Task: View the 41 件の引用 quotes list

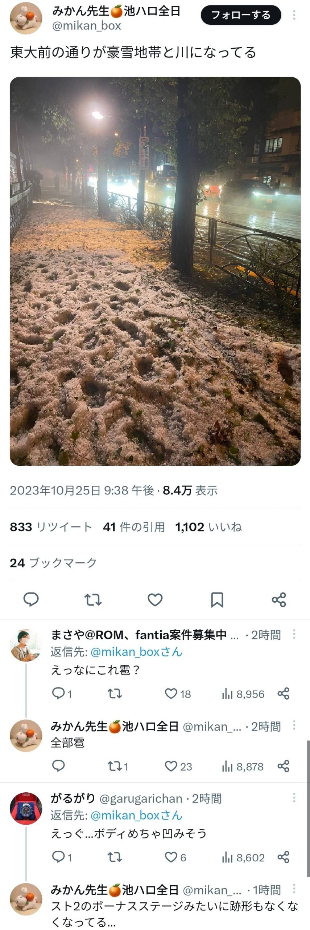Action: tap(134, 527)
